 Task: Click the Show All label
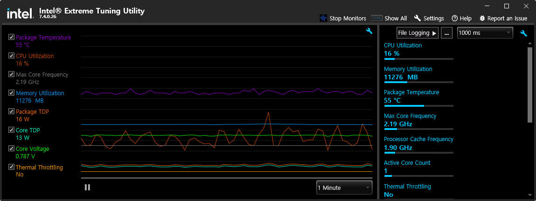[x=396, y=19]
